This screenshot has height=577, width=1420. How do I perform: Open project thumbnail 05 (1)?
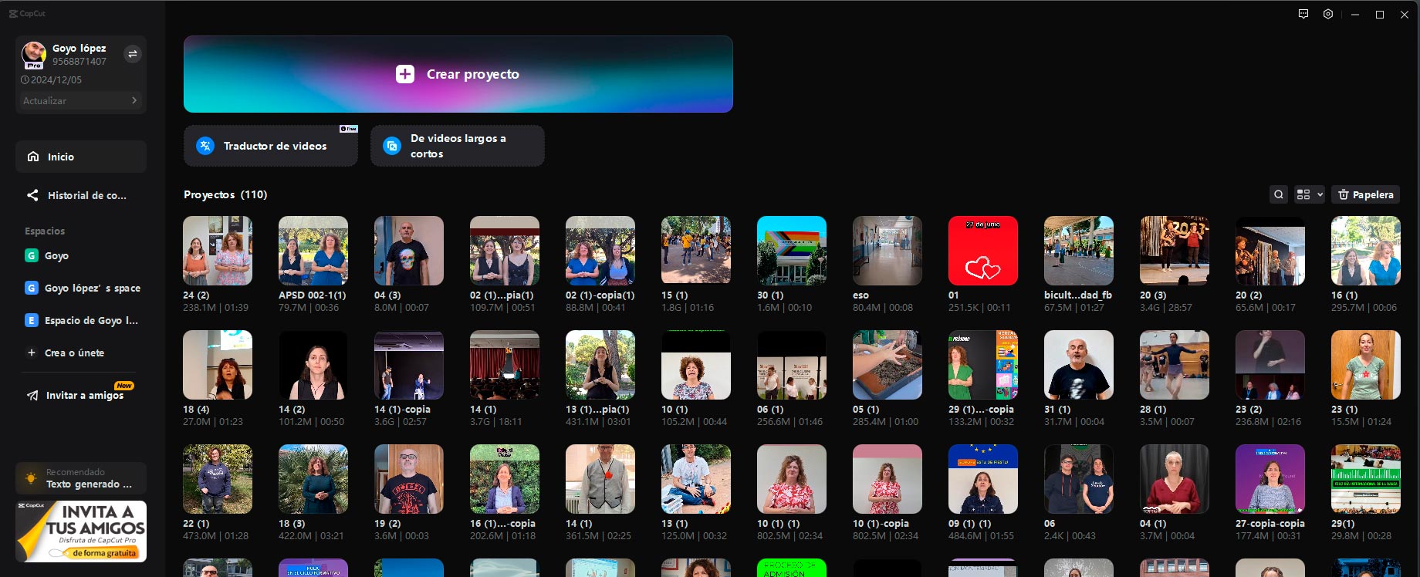click(887, 365)
